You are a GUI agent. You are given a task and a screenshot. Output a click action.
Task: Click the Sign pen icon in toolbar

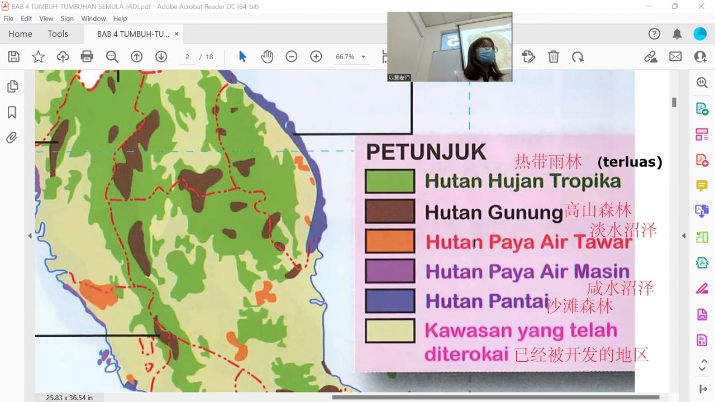(528, 56)
